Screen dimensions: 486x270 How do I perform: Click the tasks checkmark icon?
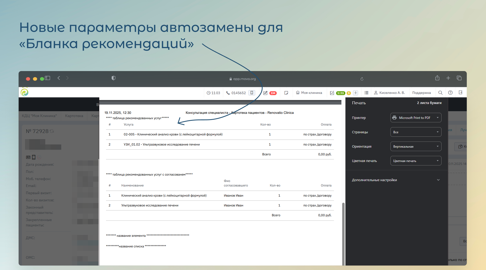[x=332, y=93]
